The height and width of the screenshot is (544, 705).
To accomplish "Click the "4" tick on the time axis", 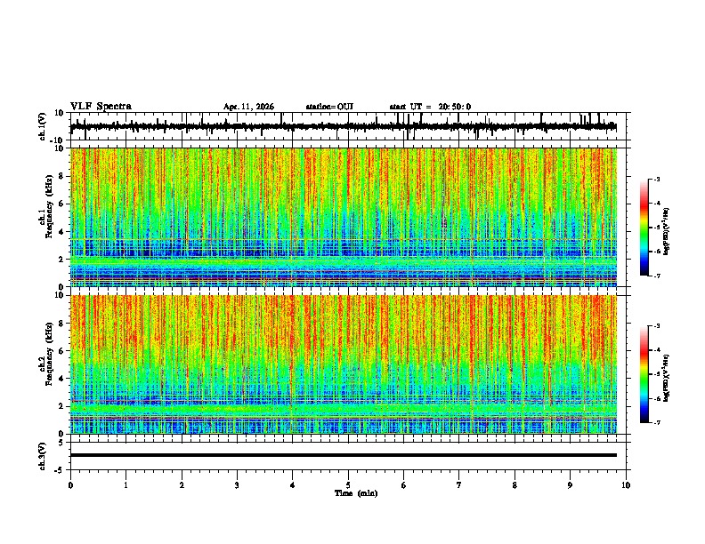I will [x=293, y=485].
